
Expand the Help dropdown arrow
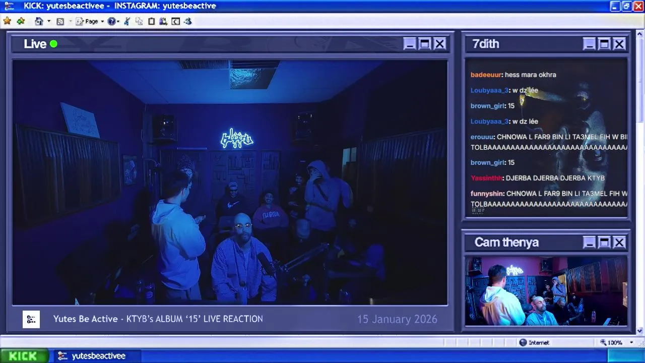pyautogui.click(x=118, y=22)
